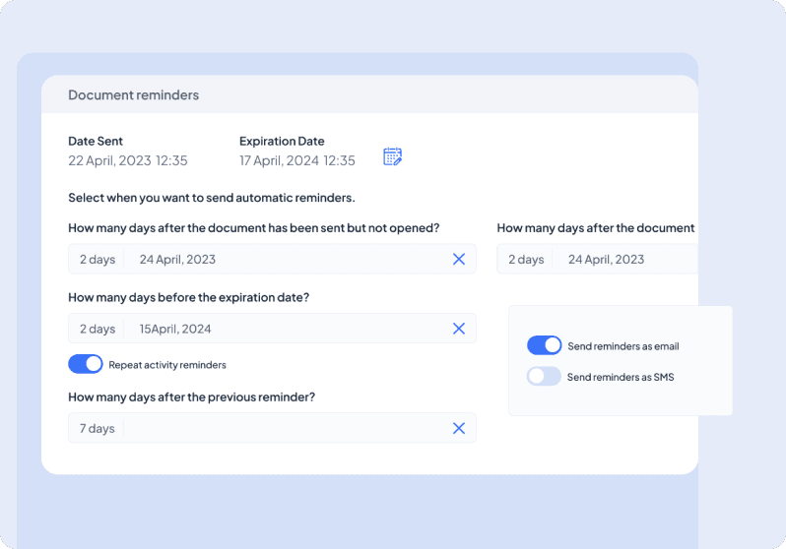Select the 2 days value before expiration date

click(98, 329)
